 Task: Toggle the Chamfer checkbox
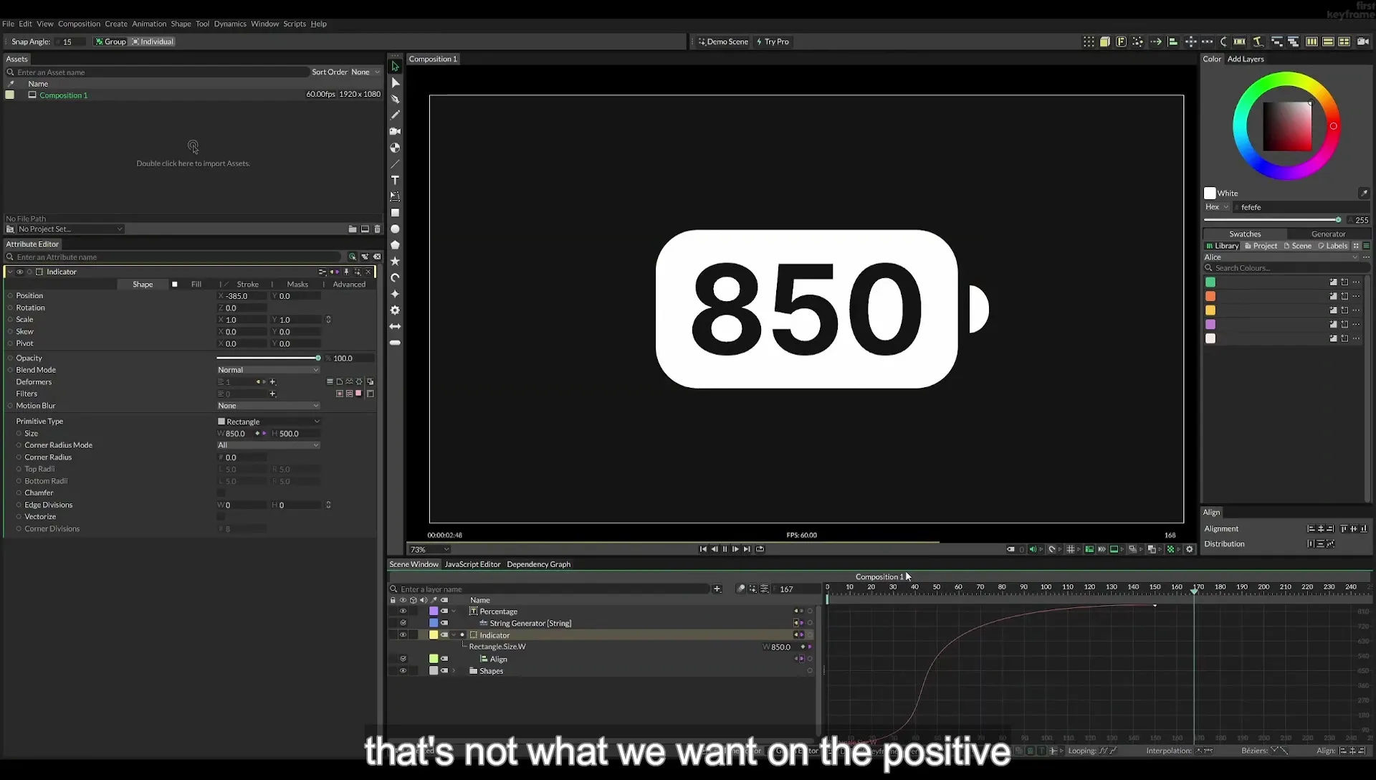[x=221, y=493]
